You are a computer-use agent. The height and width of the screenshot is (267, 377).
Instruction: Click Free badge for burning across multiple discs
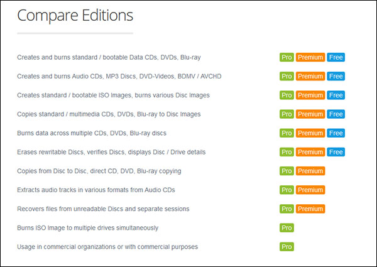pyautogui.click(x=336, y=133)
